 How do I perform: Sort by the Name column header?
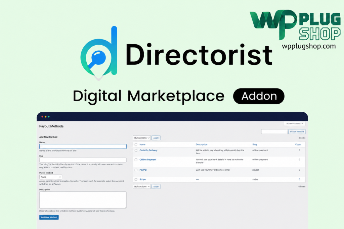coord(142,145)
